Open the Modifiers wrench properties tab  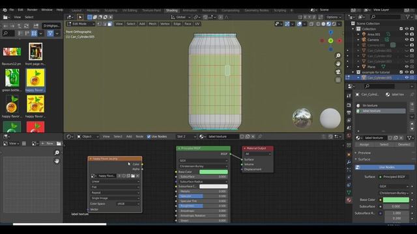pos(349,162)
